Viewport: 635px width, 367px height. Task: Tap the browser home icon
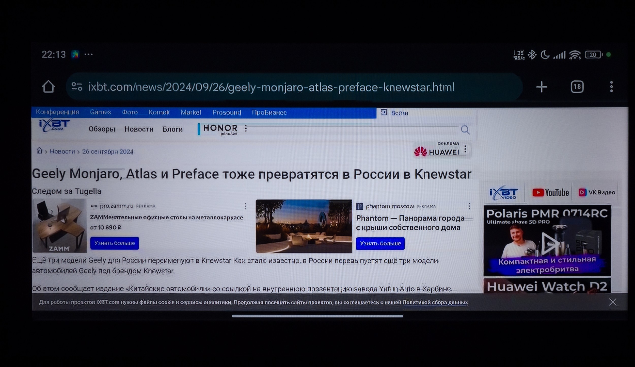coord(48,87)
